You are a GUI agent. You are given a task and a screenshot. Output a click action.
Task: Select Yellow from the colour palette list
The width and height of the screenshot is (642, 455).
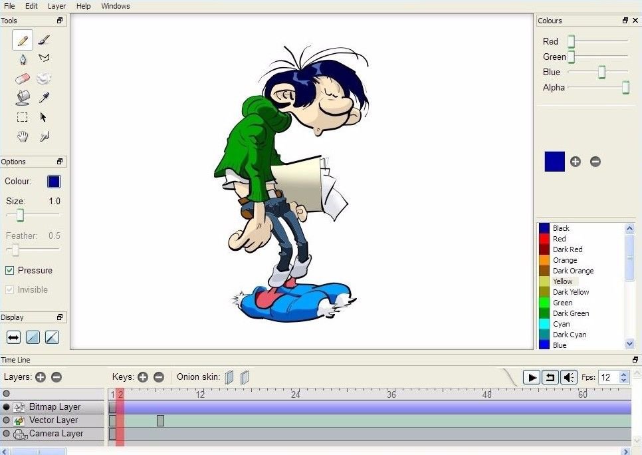coord(563,281)
